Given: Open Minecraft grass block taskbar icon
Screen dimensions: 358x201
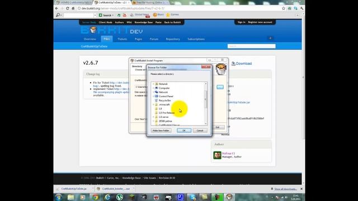Looking at the screenshot, I should tap(132, 197).
